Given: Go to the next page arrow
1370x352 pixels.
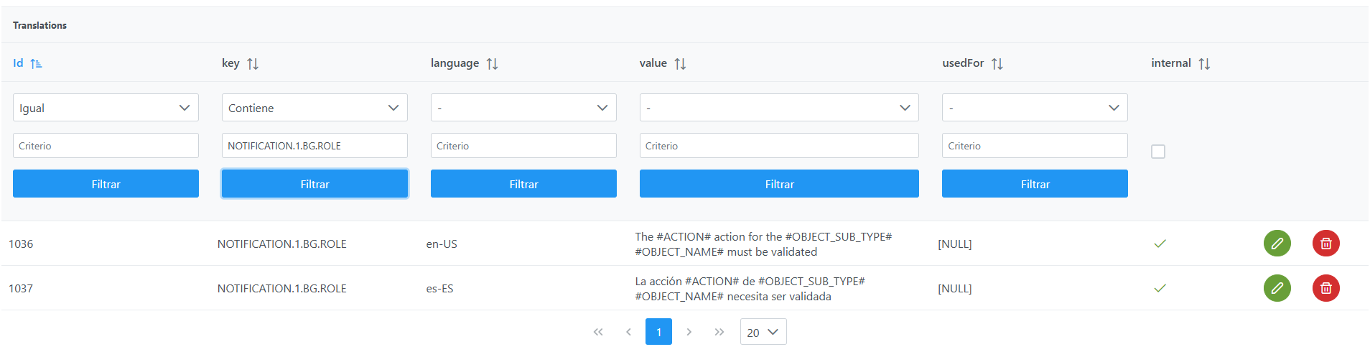Looking at the screenshot, I should pyautogui.click(x=689, y=332).
